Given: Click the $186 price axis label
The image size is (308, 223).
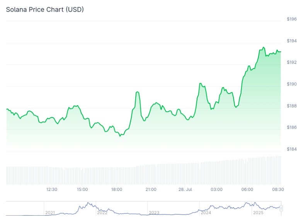Looking at the screenshot, I should click(292, 127).
